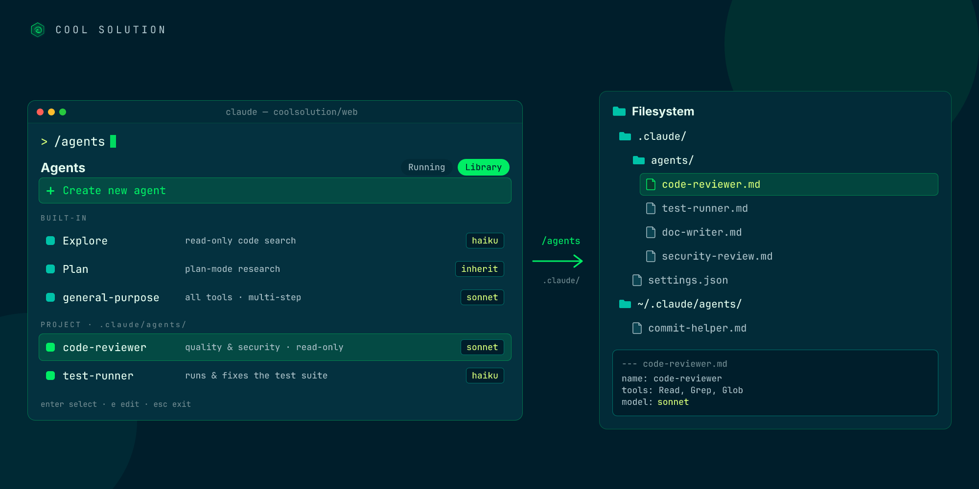Click the yellow minimize dot of terminal window
This screenshot has width=979, height=489.
[51, 112]
